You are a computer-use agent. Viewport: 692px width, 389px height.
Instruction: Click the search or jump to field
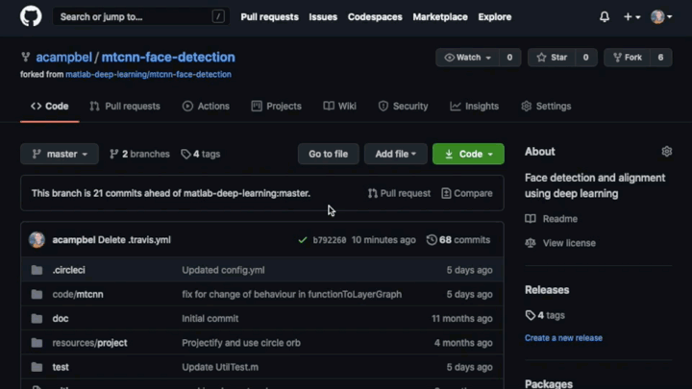tap(135, 16)
